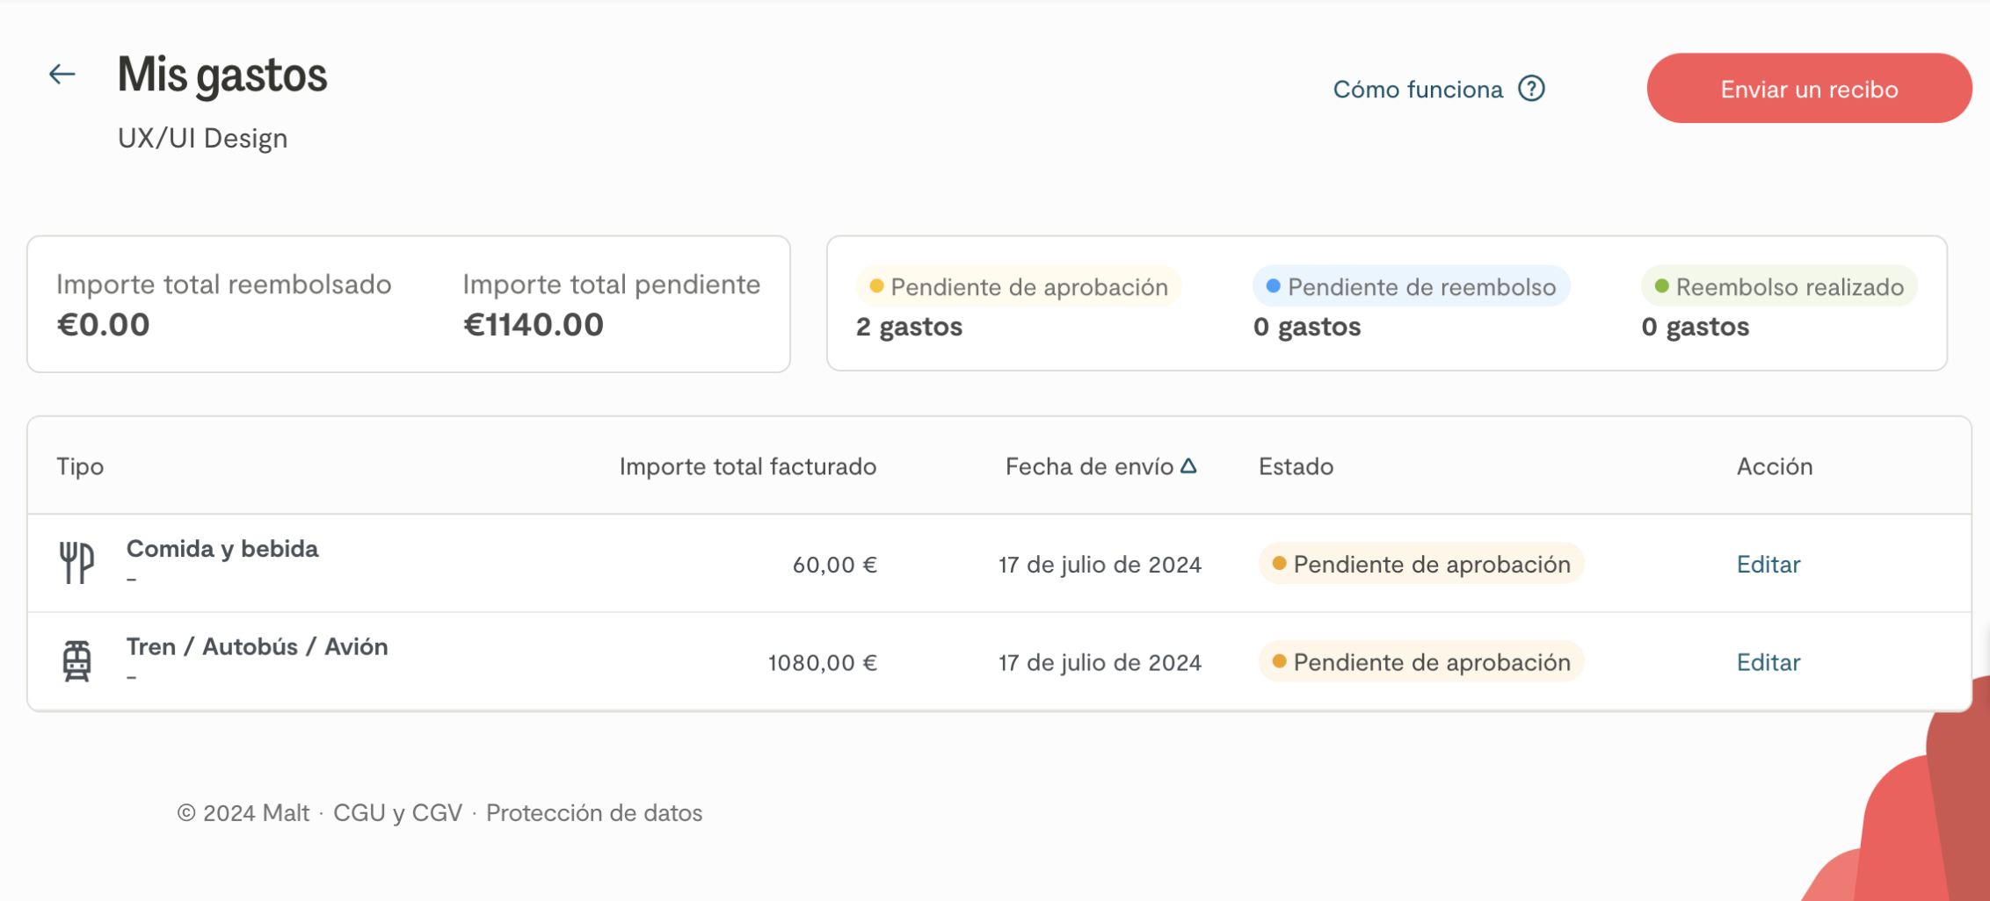Click the green dot in Reembolso realizado

[x=1661, y=286]
